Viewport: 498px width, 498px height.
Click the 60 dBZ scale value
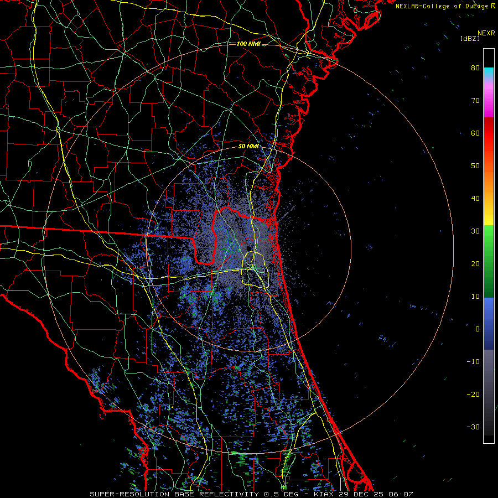[475, 133]
